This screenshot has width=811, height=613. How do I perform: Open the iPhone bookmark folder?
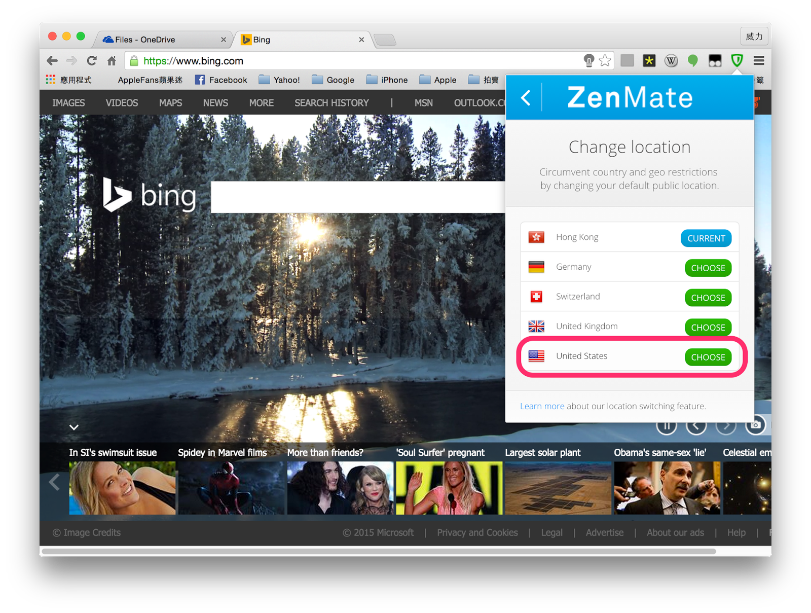pyautogui.click(x=387, y=80)
